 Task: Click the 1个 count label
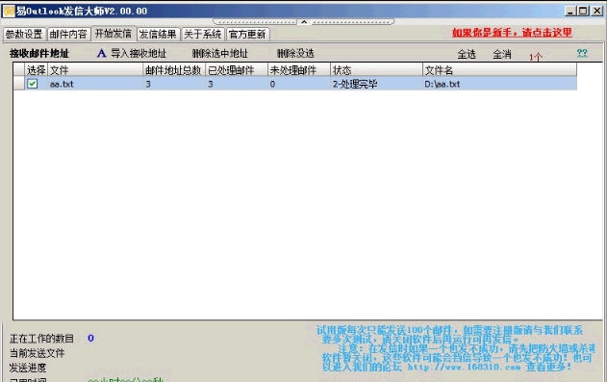536,57
